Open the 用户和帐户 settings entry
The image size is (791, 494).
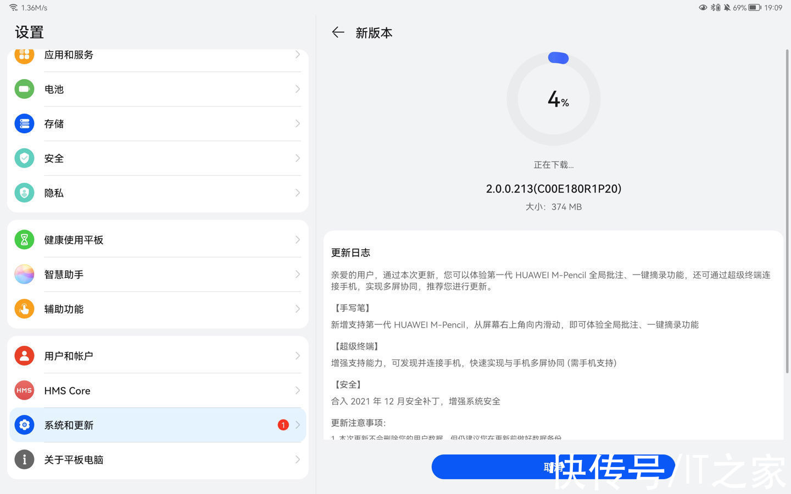pos(158,356)
